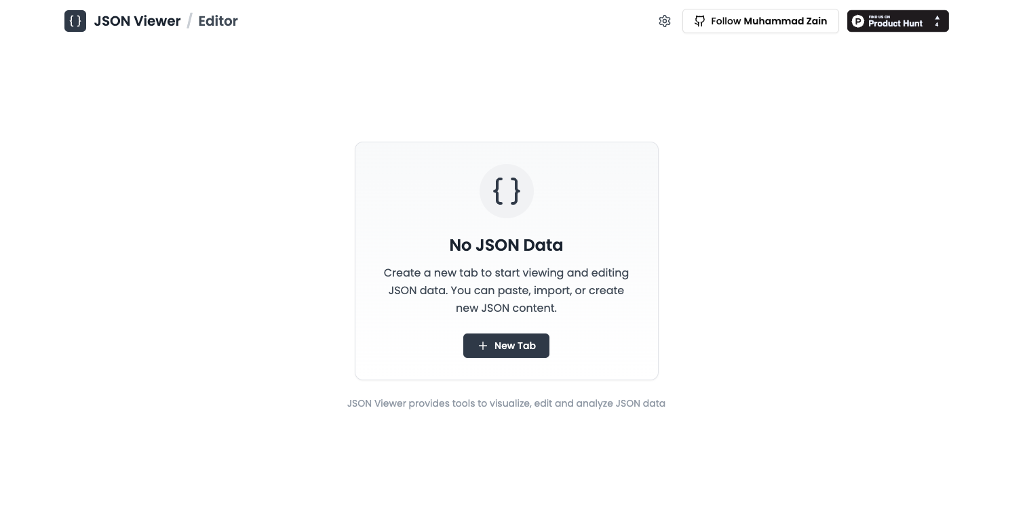This screenshot has height=507, width=1010.
Task: Click the JSON Viewer logo icon
Action: [x=75, y=21]
